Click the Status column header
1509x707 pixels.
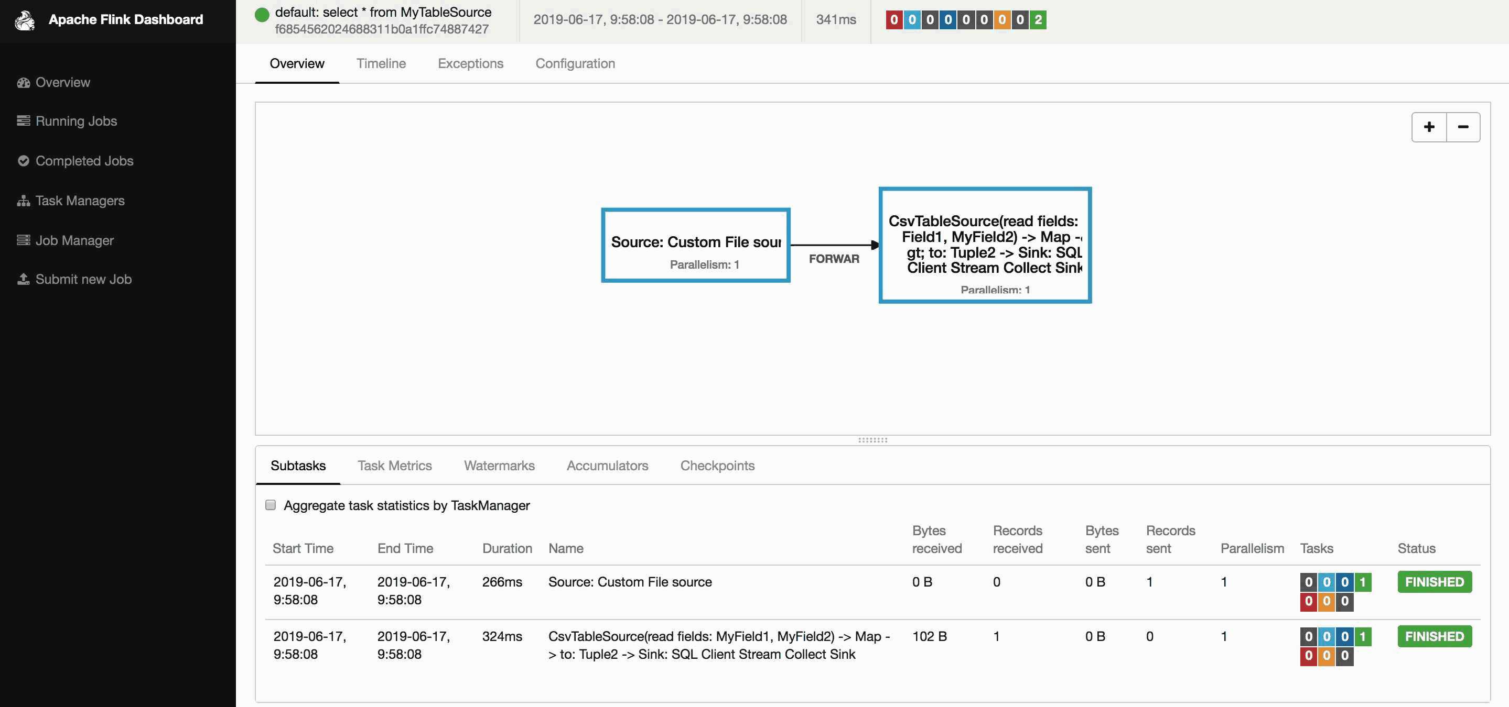(x=1416, y=548)
